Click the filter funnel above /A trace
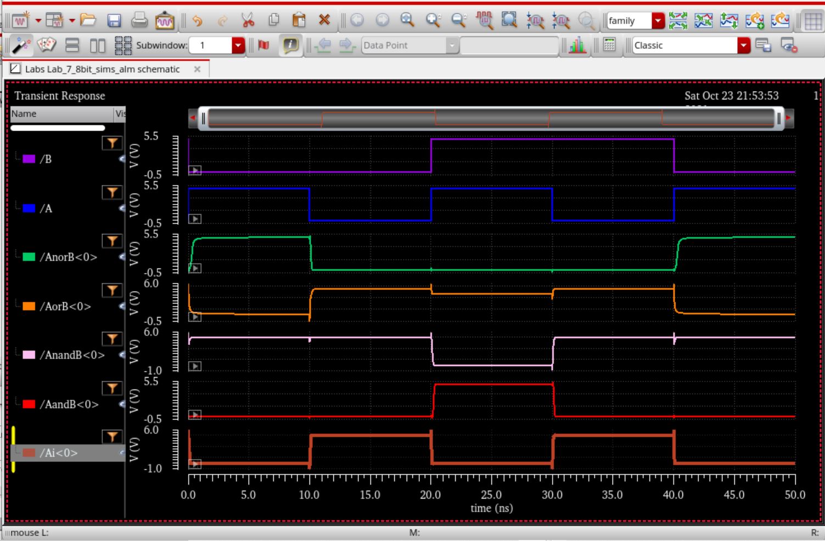The width and height of the screenshot is (825, 541). [112, 192]
